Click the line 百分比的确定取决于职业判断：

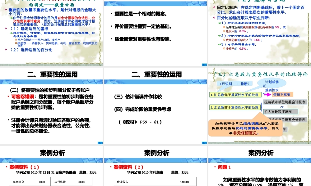244,18
